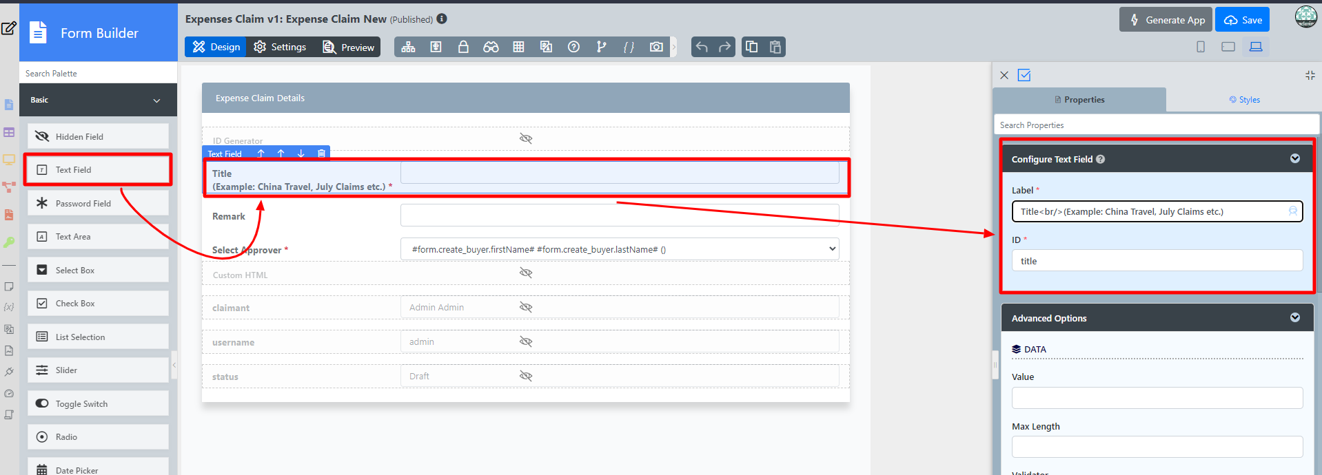
Task: Click the info icon beside form title
Action: click(442, 19)
